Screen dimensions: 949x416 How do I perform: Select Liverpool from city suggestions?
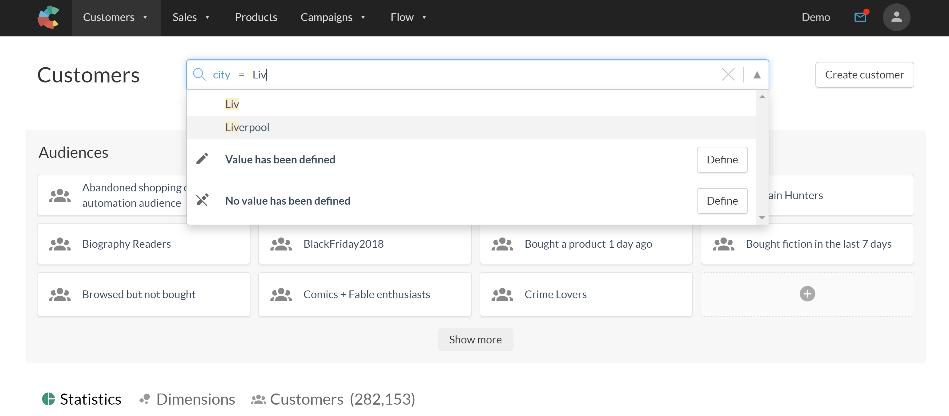click(247, 127)
